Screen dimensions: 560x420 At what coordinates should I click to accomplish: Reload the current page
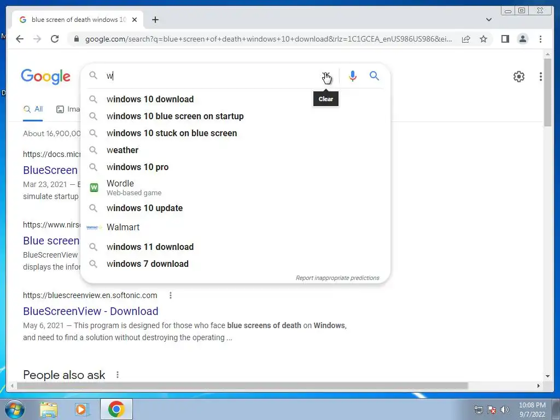(x=55, y=39)
